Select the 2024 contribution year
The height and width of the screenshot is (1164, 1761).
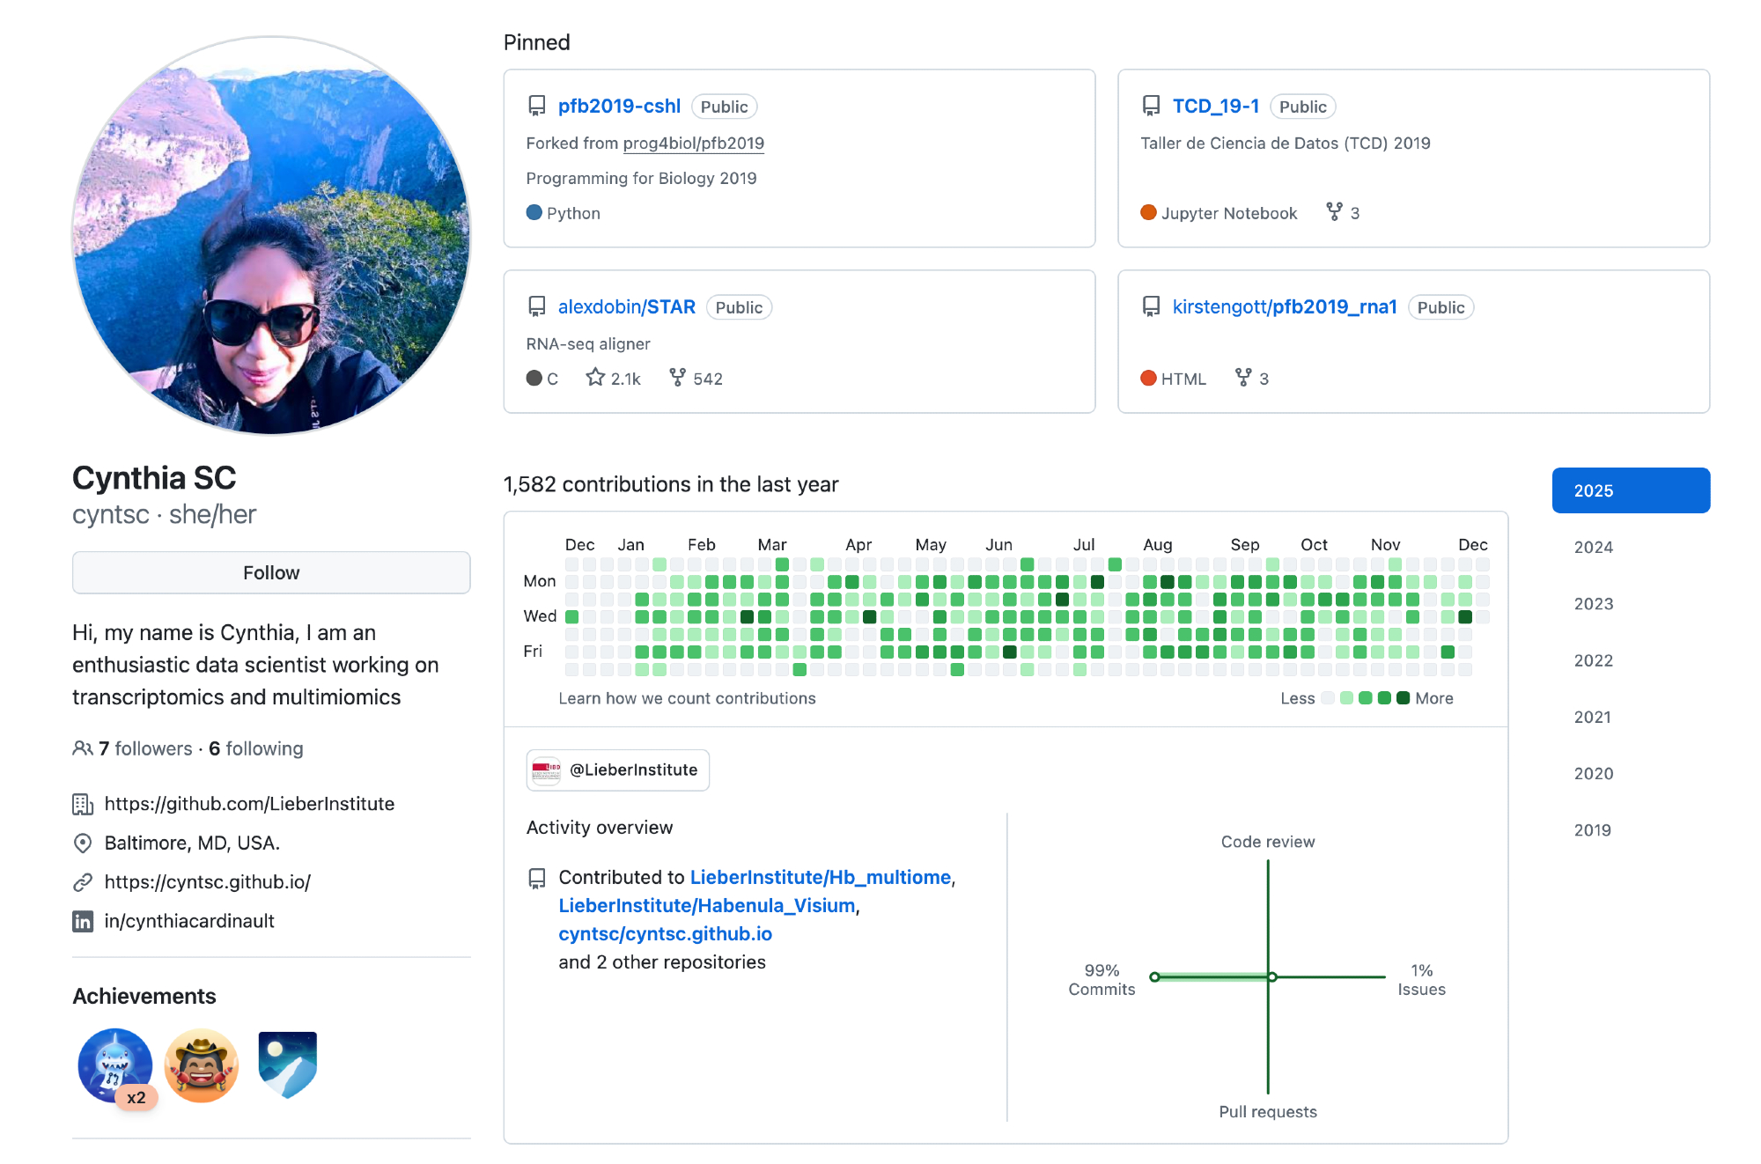tap(1593, 547)
